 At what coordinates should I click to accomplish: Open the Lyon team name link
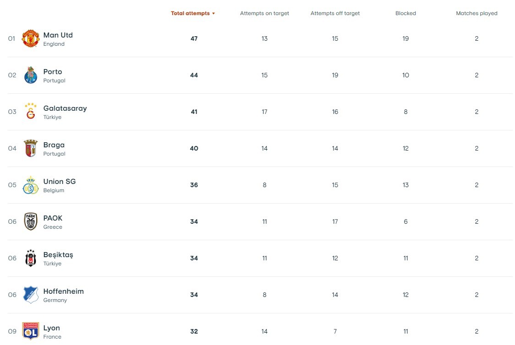pos(51,328)
